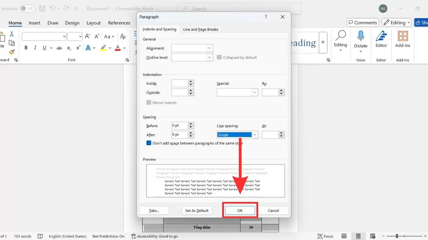
Task: Confirm the dialog with OK button
Action: 240,210
